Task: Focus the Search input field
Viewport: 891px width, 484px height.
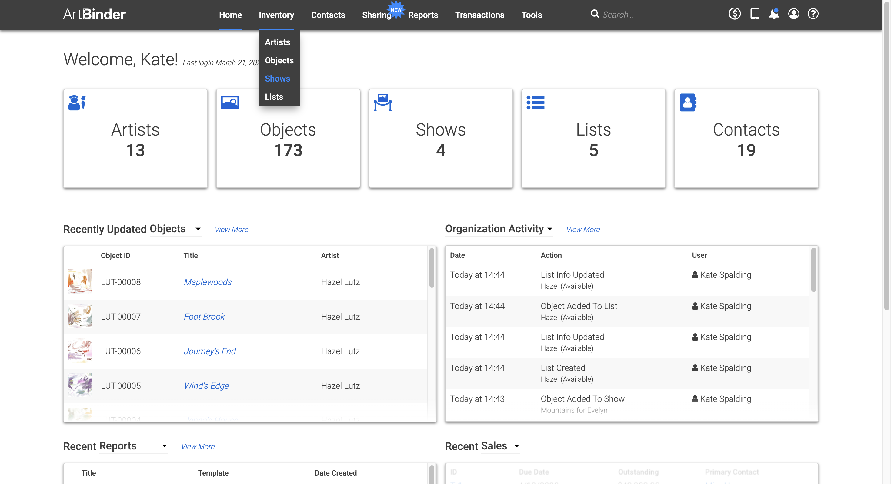Action: [x=656, y=15]
